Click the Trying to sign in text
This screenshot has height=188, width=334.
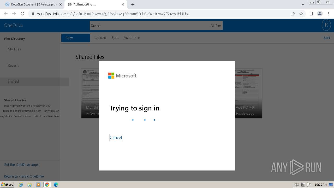point(134,108)
